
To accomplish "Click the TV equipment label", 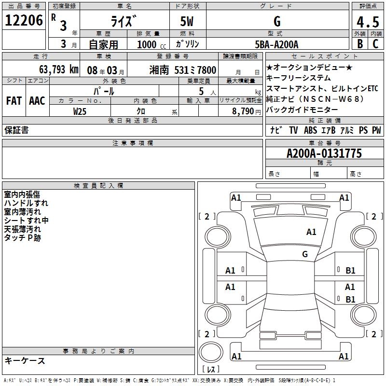I will point(293,130).
